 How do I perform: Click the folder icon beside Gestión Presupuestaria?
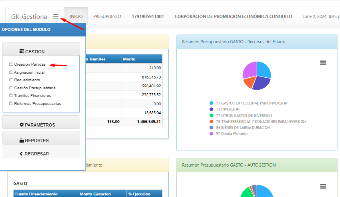click(11, 88)
